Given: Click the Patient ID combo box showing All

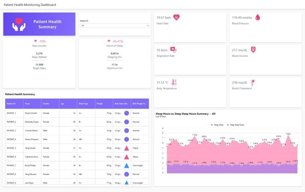Looking at the screenshot, I should (115, 26).
